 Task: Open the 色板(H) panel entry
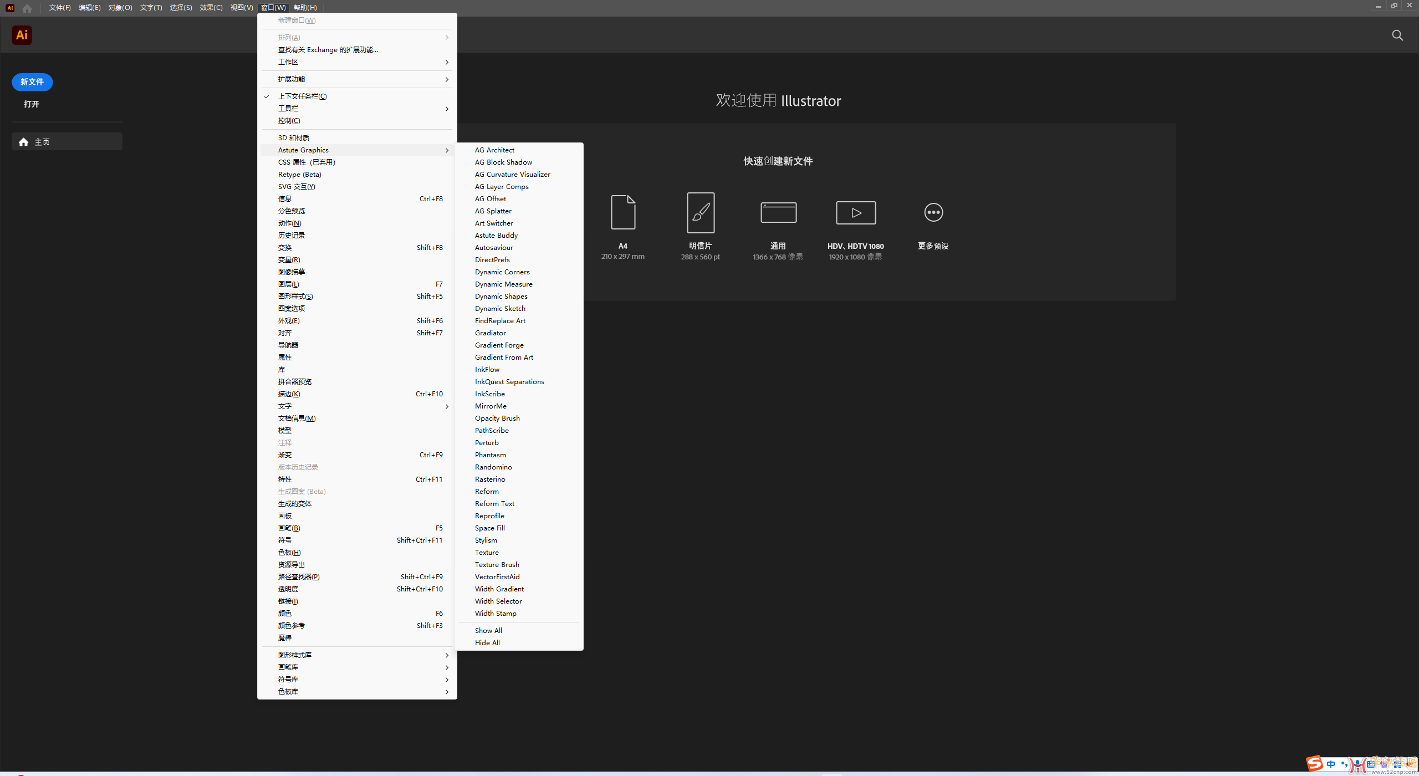[x=357, y=553]
